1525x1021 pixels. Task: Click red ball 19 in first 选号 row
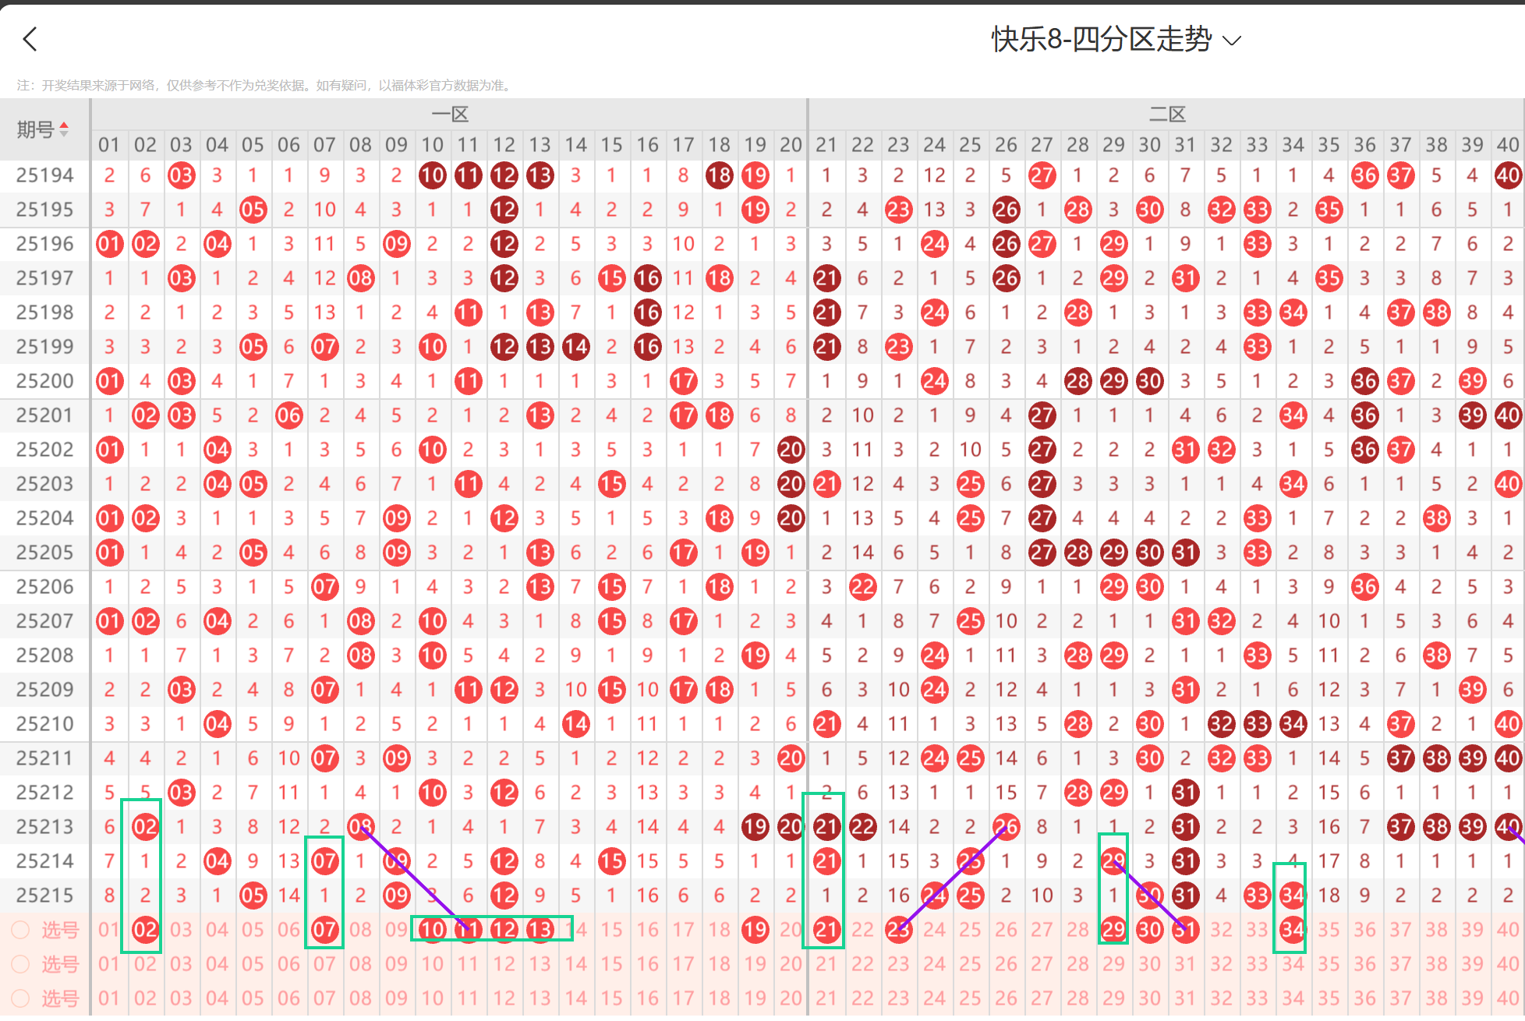[x=755, y=930]
